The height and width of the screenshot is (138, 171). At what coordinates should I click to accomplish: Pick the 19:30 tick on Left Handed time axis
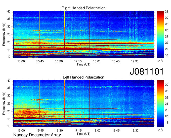pyautogui.click(x=135, y=130)
